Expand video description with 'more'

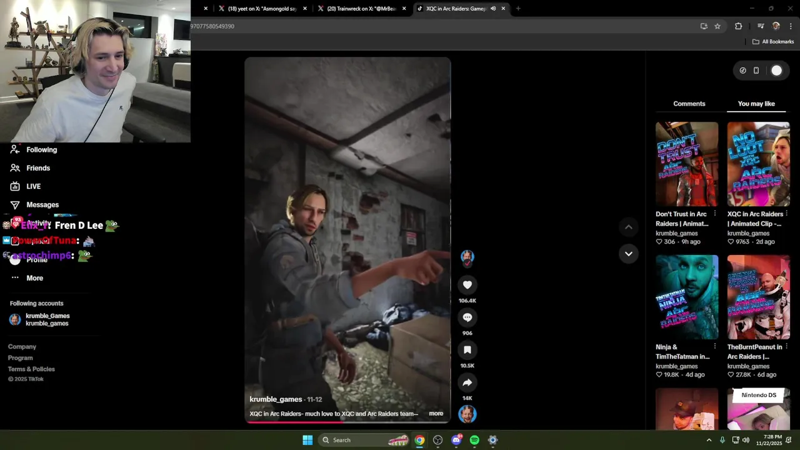436,414
